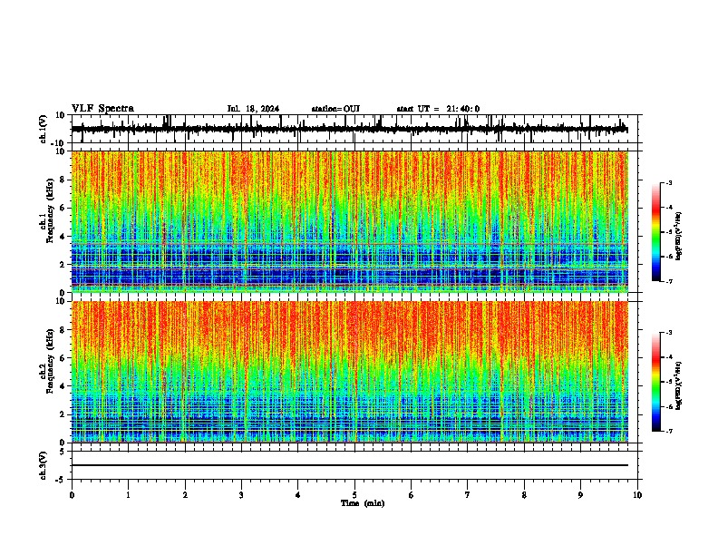
Task: Click the time axis tick label "8"
Action: coord(524,495)
